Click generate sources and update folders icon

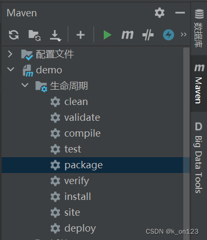(34, 35)
